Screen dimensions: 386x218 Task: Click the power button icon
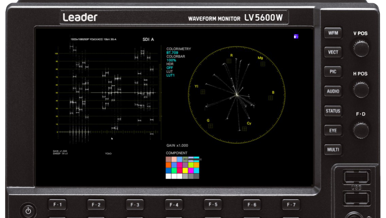28,211
